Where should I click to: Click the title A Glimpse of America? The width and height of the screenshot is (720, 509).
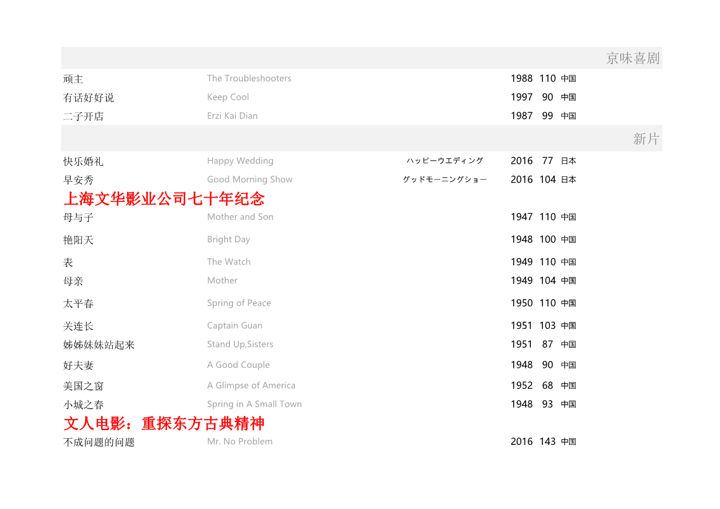(252, 386)
